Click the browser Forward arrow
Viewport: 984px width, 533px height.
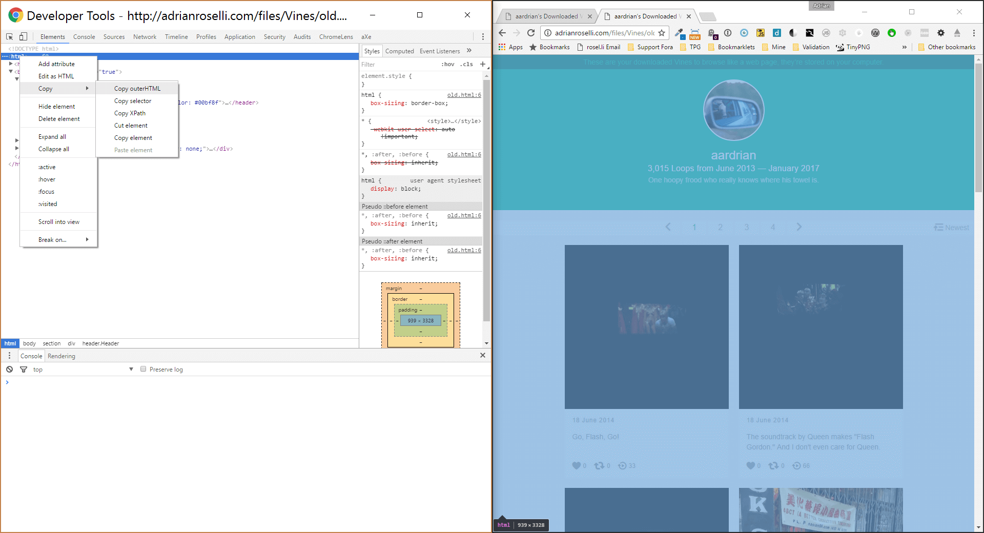[x=517, y=33]
